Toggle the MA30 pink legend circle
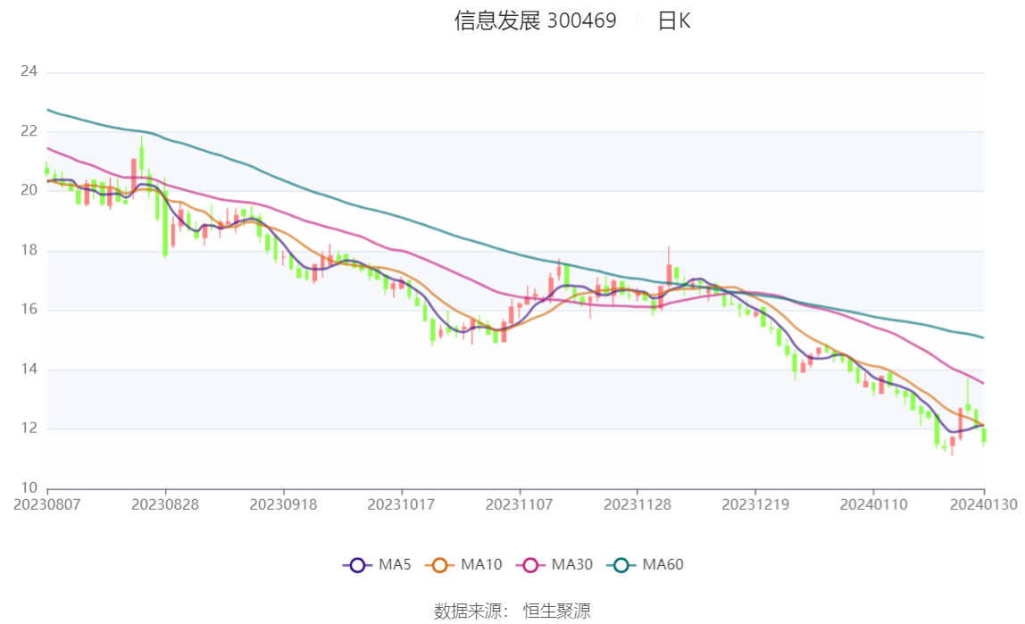This screenshot has height=624, width=1025. tap(530, 565)
